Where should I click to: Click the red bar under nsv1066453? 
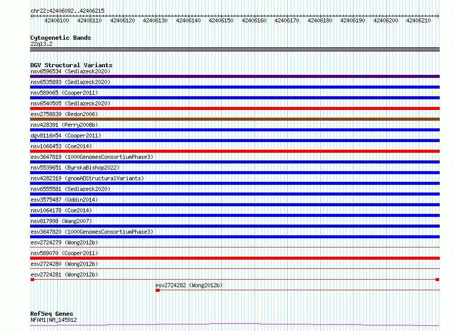(235, 151)
